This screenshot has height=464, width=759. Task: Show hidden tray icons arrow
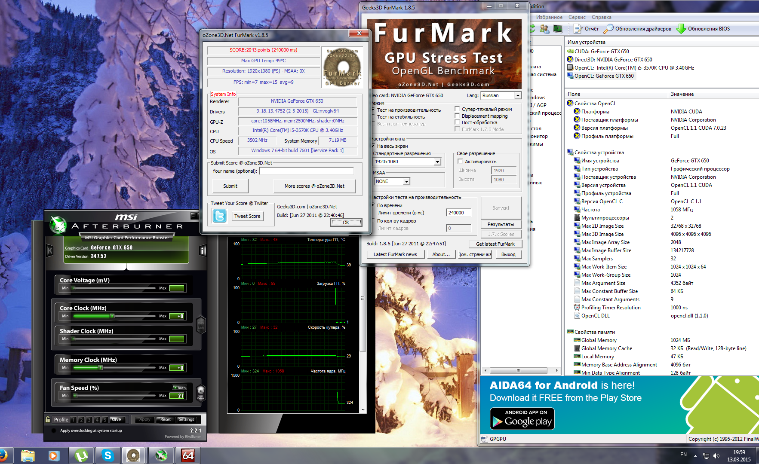click(x=695, y=456)
